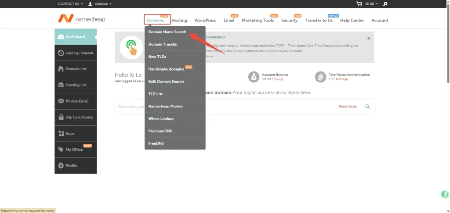450x213 pixels.
Task: Close the recommended security banner
Action: (x=369, y=39)
